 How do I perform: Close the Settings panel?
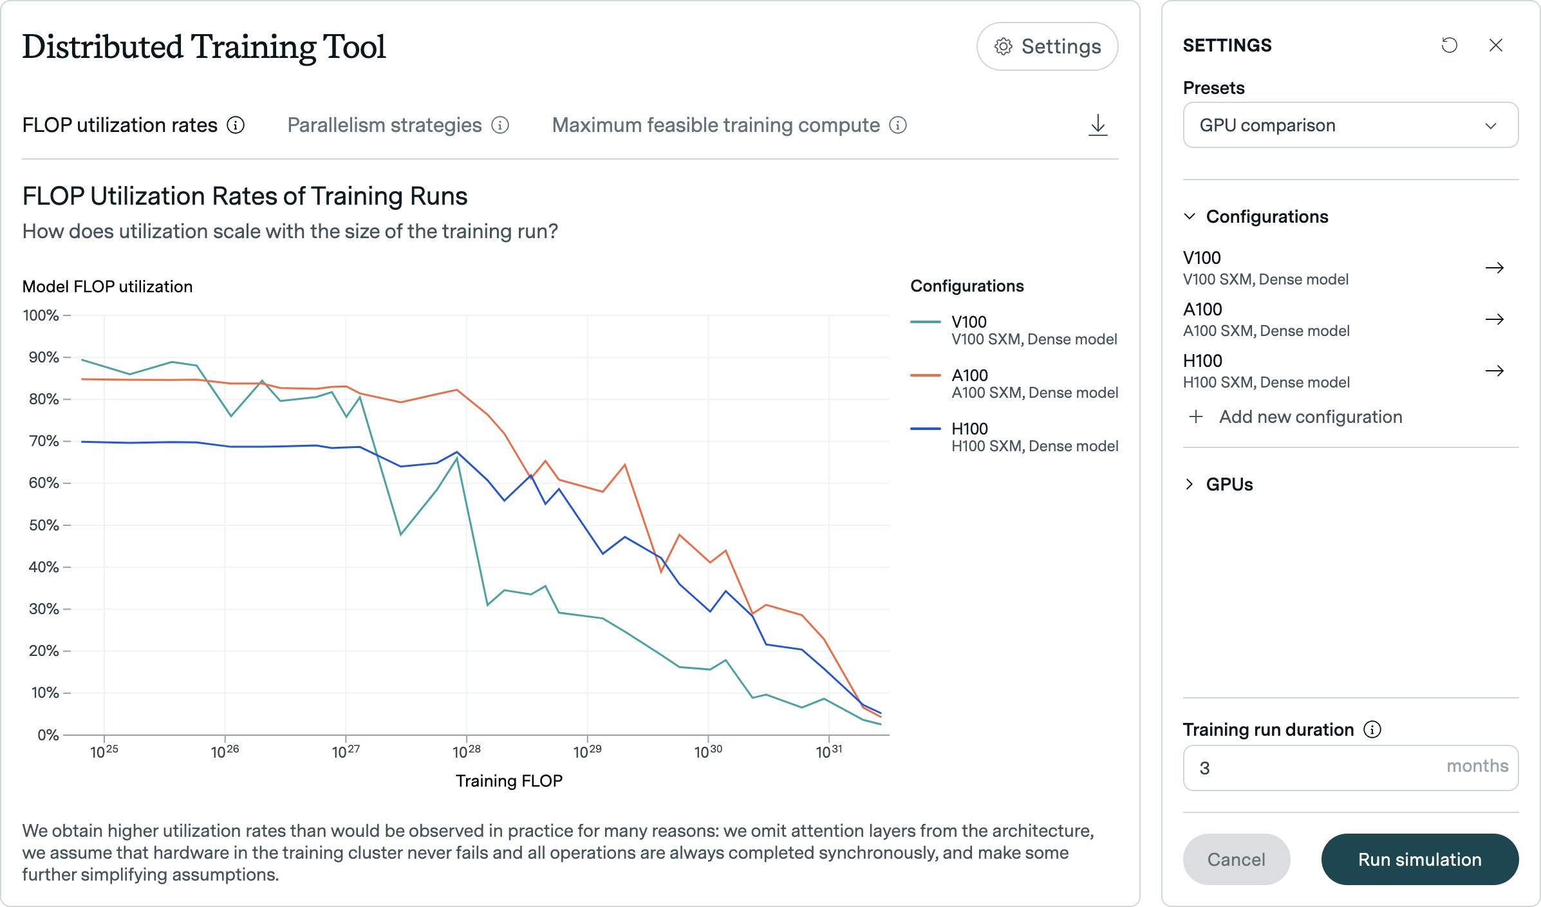[x=1495, y=45]
